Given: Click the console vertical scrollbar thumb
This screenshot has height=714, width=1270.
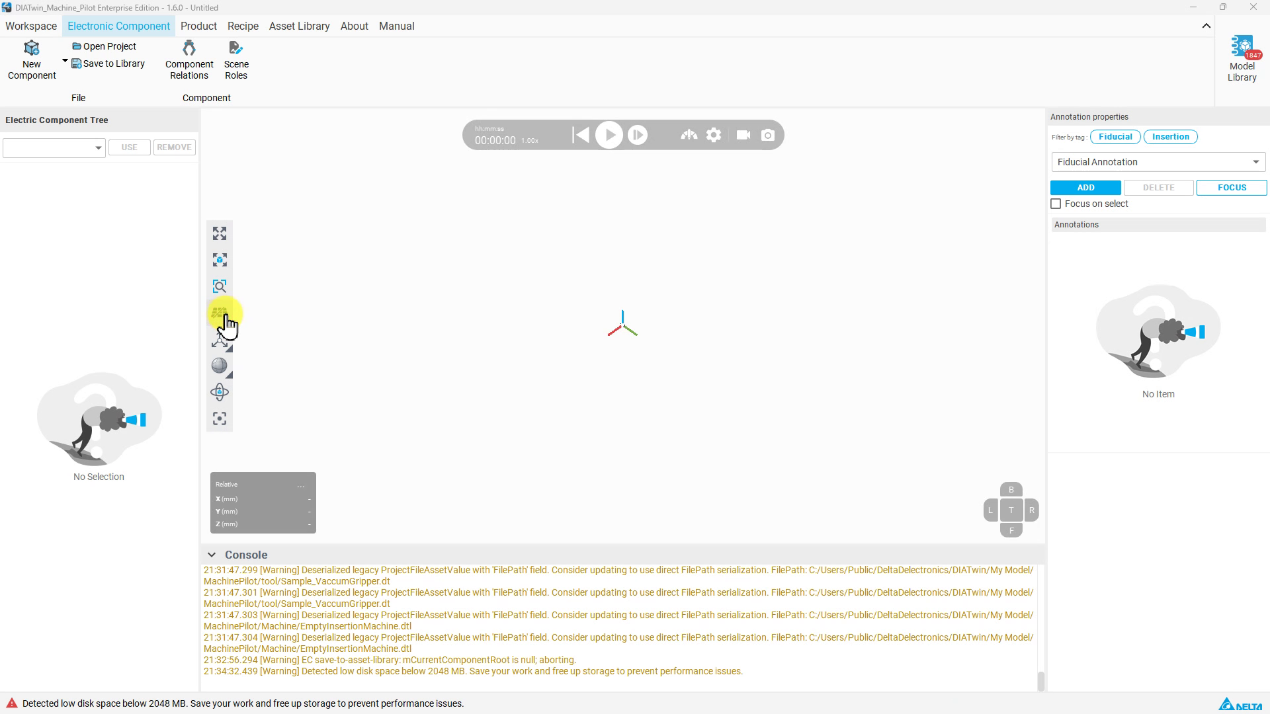Looking at the screenshot, I should [1040, 681].
